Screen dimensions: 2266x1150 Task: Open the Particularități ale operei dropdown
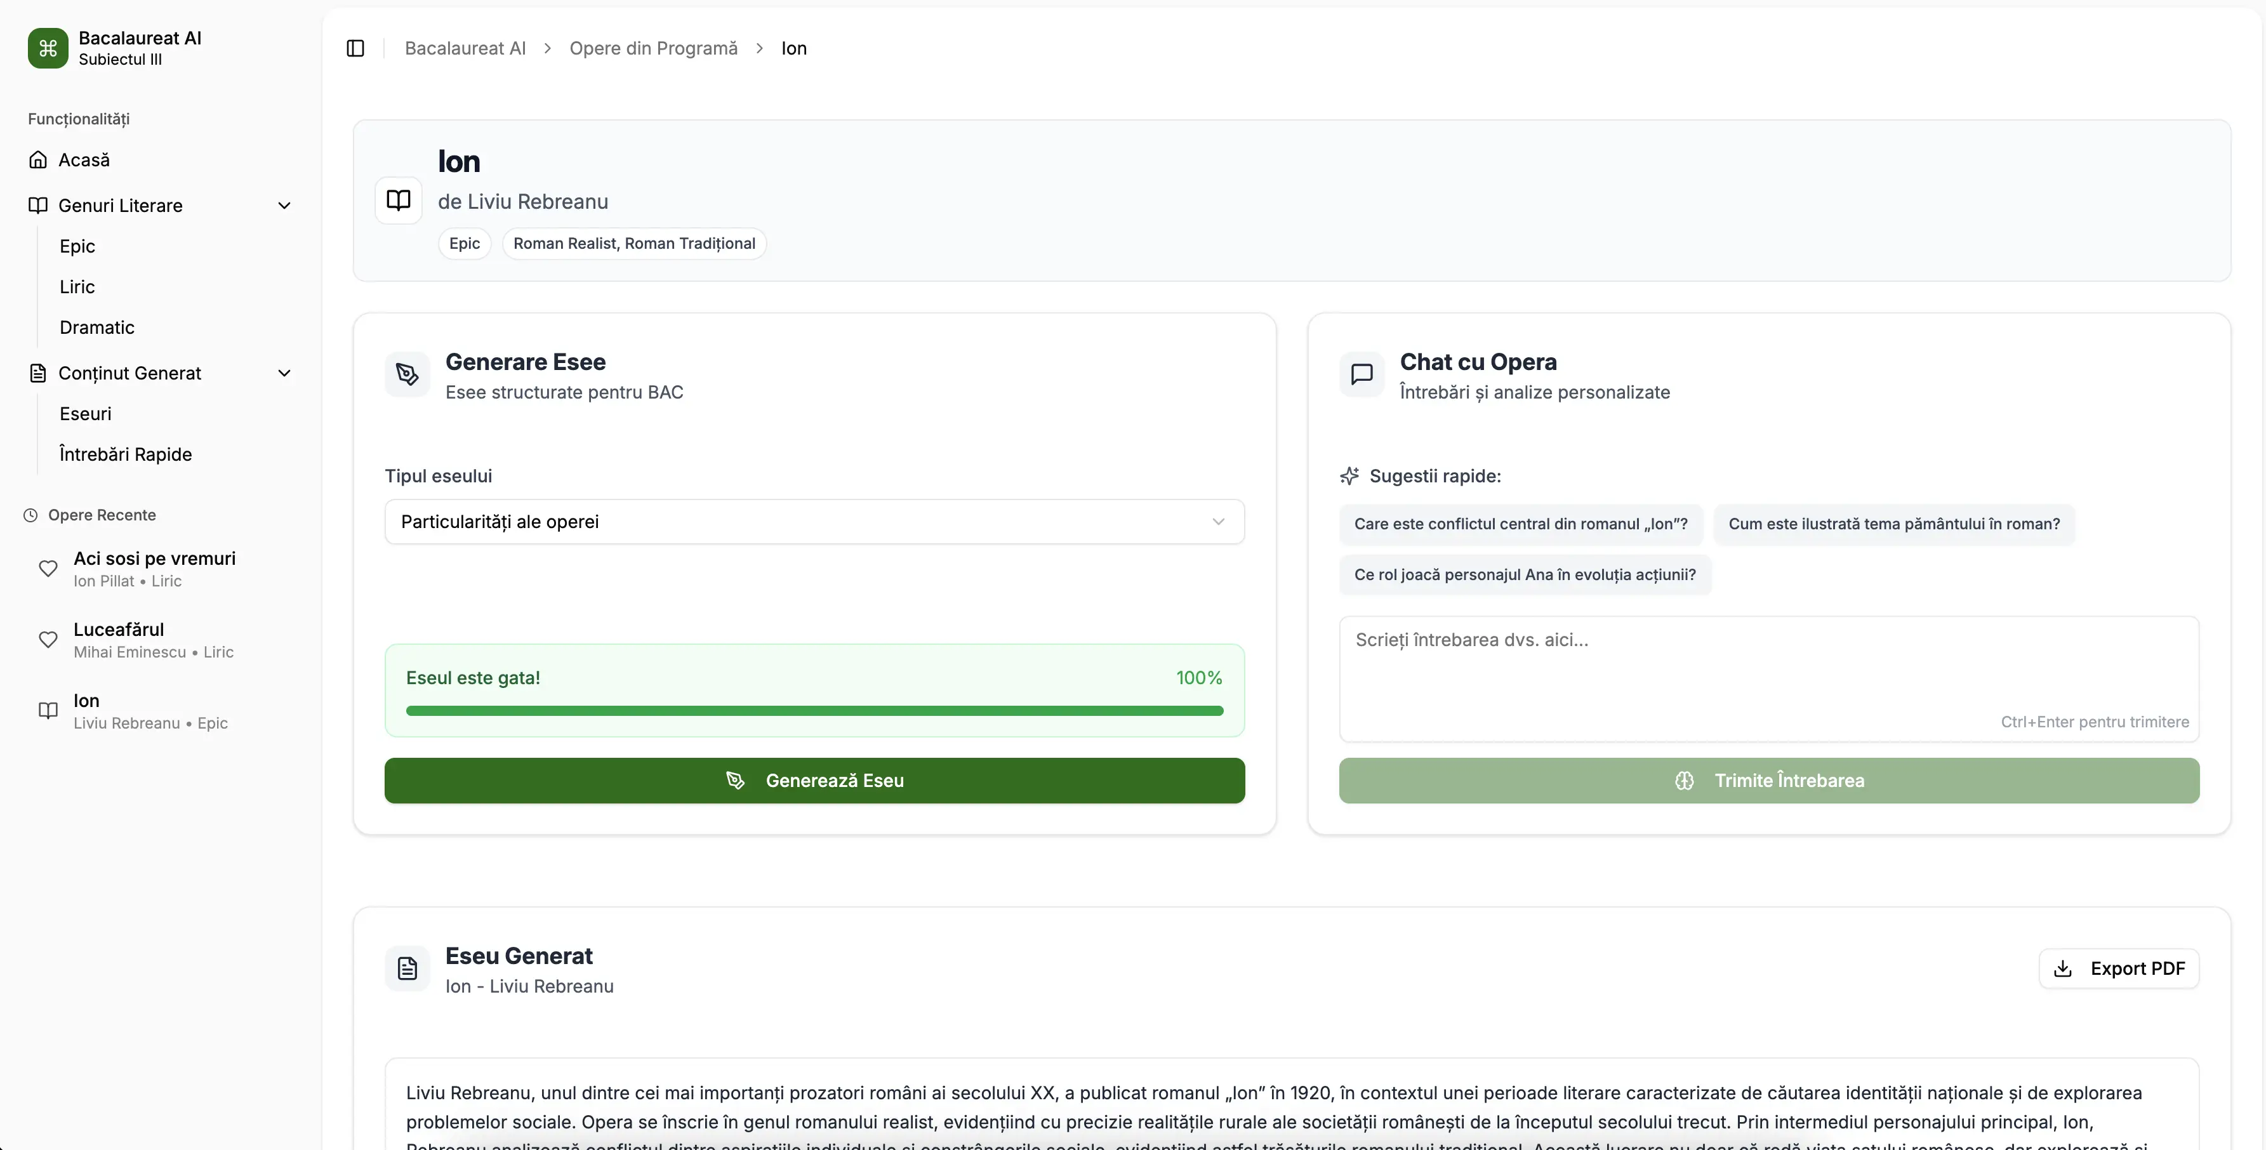coord(814,521)
